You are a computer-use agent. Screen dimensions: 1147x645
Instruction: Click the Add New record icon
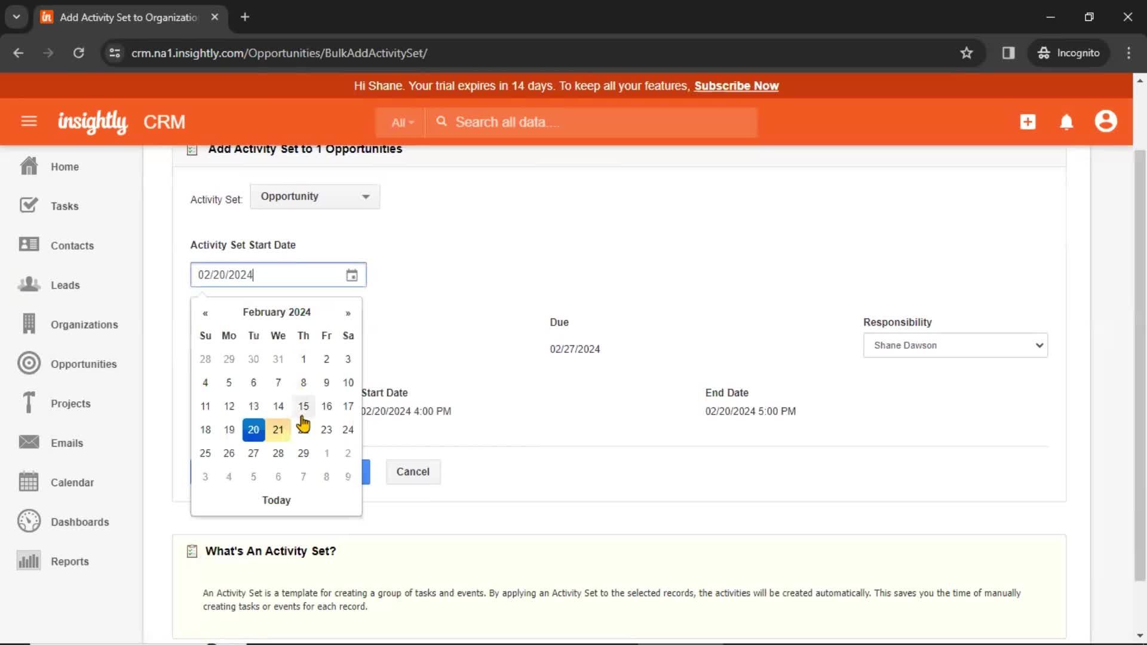pos(1028,121)
